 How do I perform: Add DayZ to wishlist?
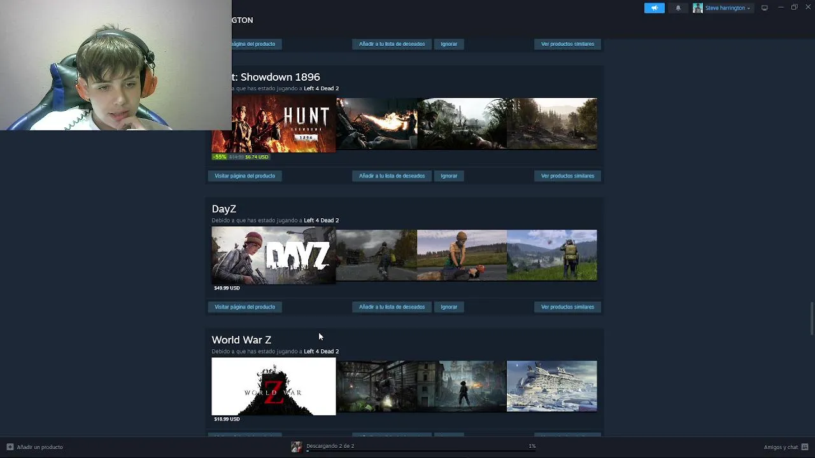point(392,307)
